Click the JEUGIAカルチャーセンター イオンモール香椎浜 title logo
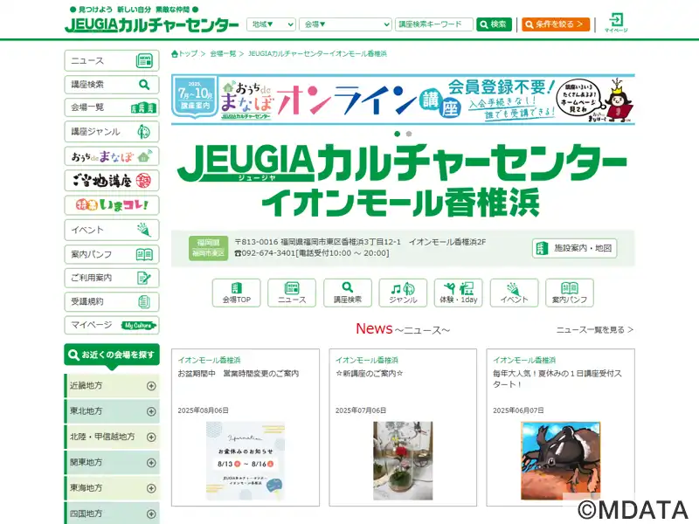Image resolution: width=699 pixels, height=524 pixels. click(403, 180)
